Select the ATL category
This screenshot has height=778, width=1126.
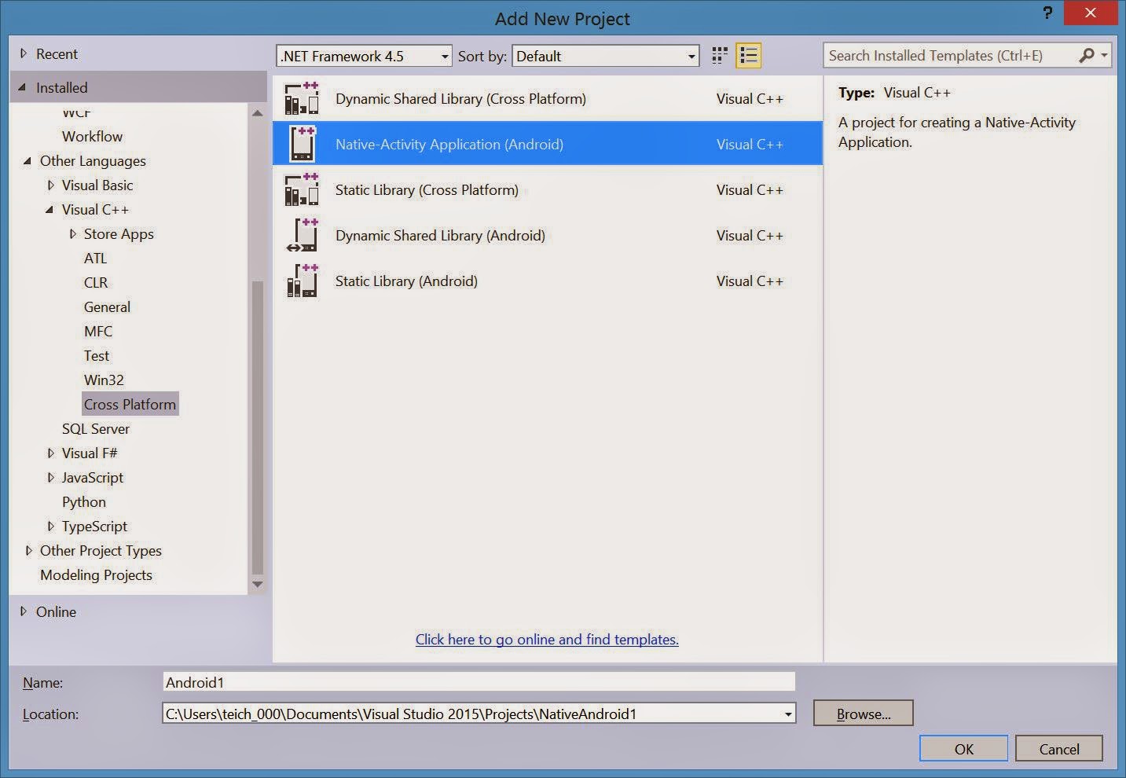tap(95, 258)
